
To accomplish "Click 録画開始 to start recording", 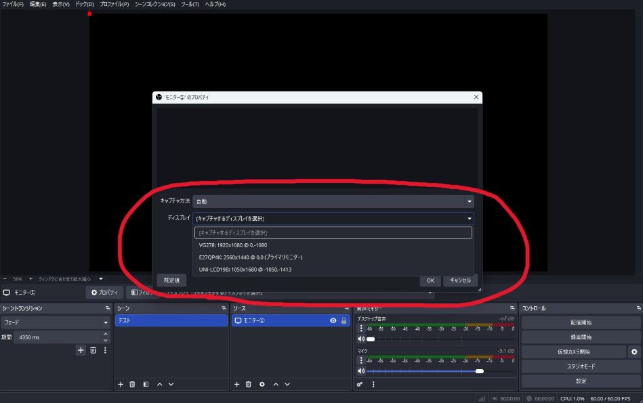I will (x=580, y=337).
